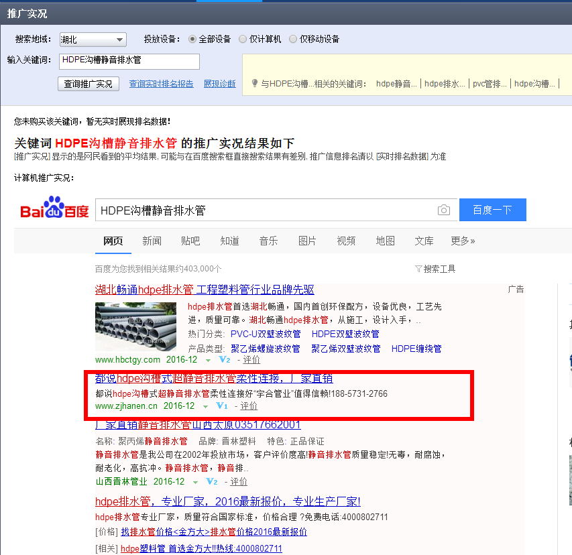Click the V2 badge next to 山西晋林管业
572x555 pixels.
pyautogui.click(x=212, y=481)
